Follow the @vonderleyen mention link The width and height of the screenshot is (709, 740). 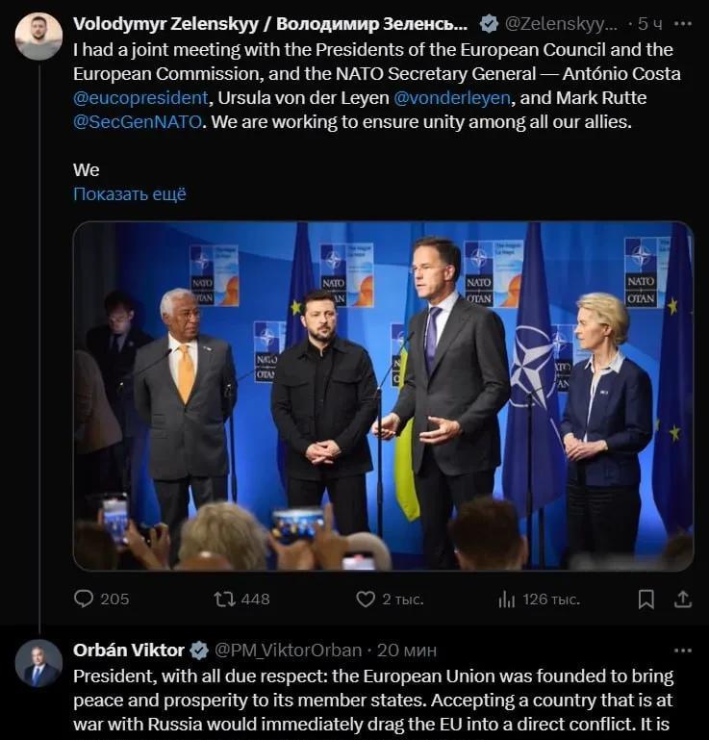(x=452, y=98)
